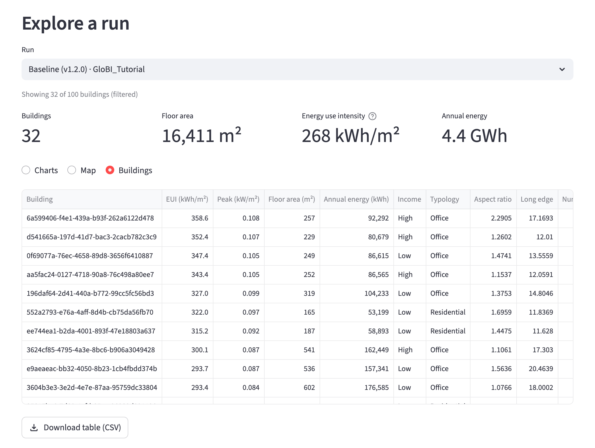Viewport: 595px width, 448px height.
Task: Click the long edge value 12.01
Action: tap(545, 237)
